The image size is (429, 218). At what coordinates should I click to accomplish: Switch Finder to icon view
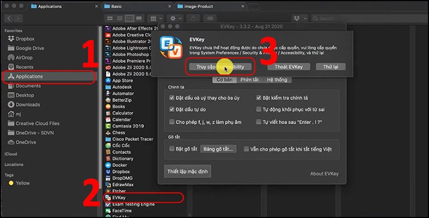click(x=110, y=18)
